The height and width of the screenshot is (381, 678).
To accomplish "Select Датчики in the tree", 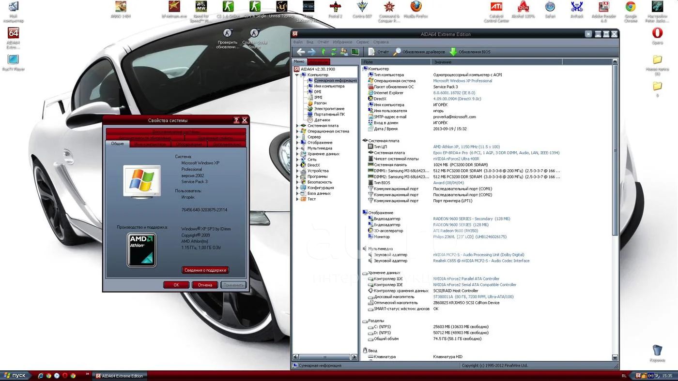I will (322, 120).
